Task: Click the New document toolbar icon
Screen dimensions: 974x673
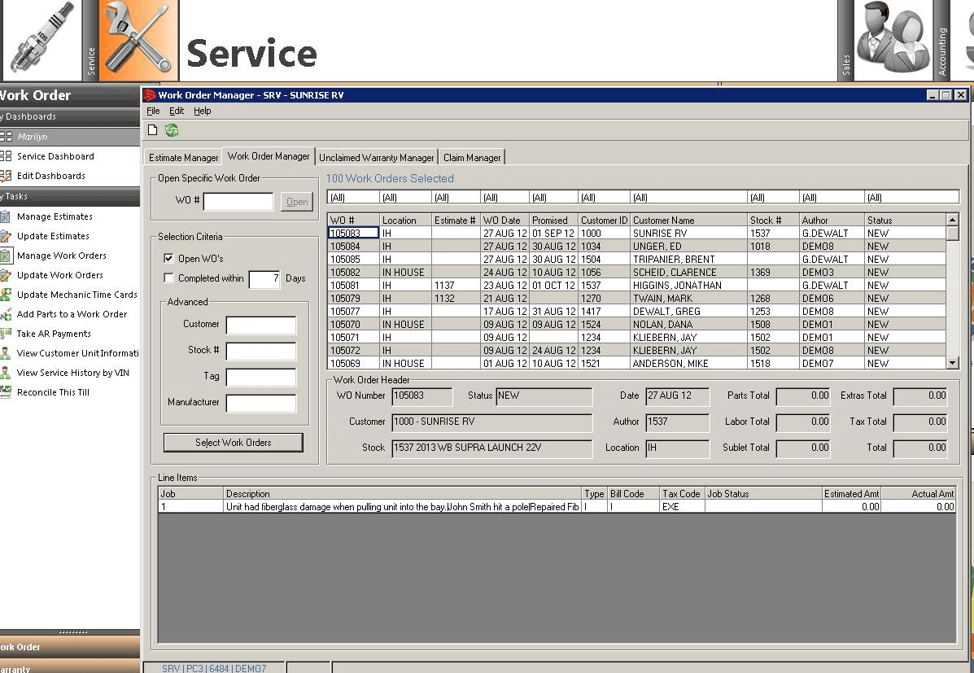Action: coord(151,129)
